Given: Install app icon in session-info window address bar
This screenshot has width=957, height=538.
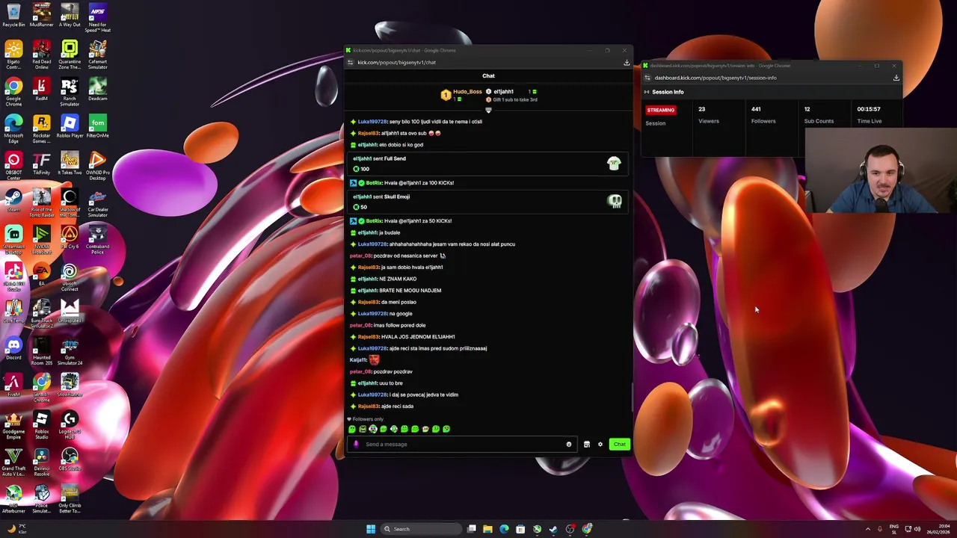Looking at the screenshot, I should [x=896, y=78].
